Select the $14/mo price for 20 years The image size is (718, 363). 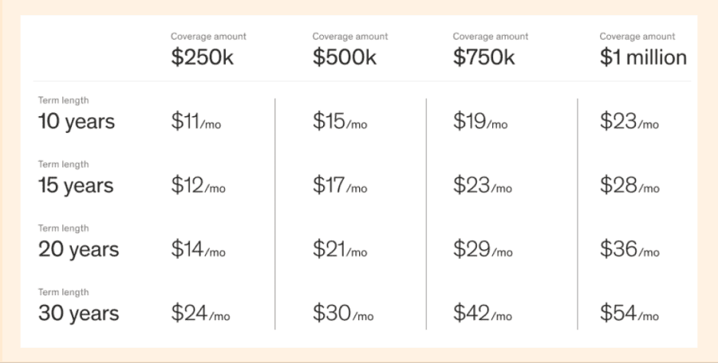199,250
